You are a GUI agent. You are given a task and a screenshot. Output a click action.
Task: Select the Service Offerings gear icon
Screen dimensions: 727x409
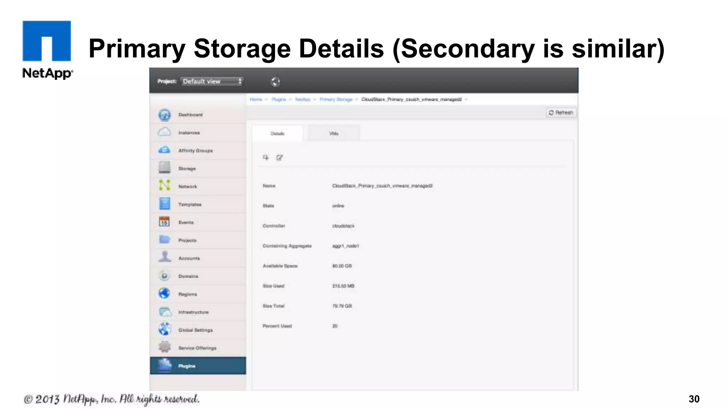(x=164, y=347)
